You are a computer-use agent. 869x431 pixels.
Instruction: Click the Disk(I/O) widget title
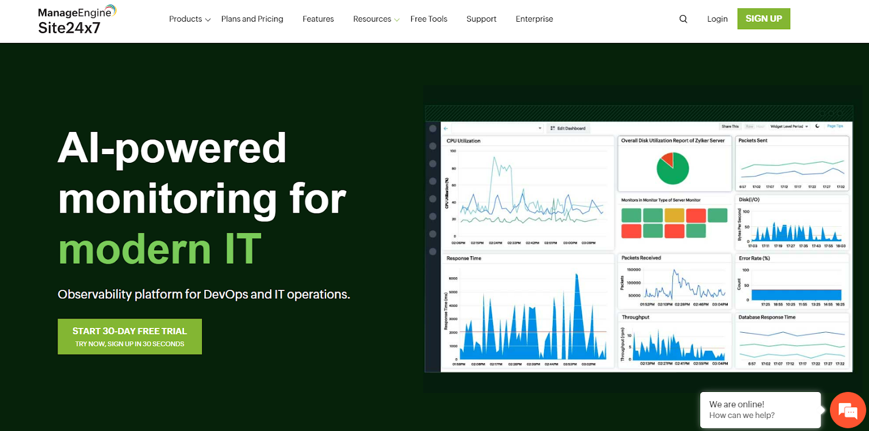pos(749,200)
